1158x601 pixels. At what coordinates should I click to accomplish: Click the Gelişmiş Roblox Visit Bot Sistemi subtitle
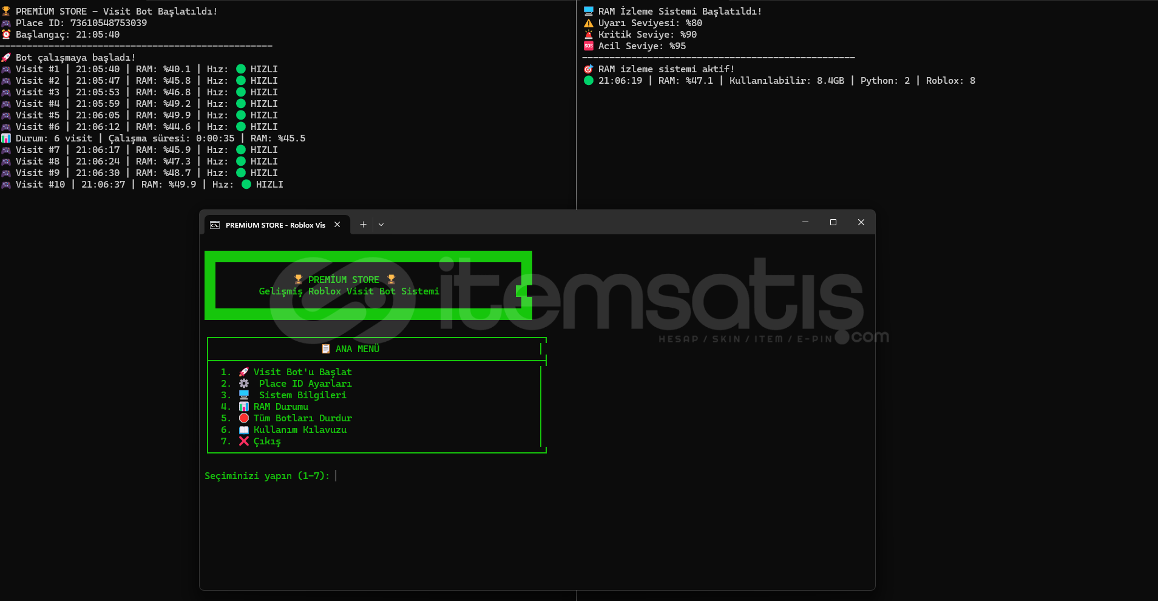pos(349,291)
